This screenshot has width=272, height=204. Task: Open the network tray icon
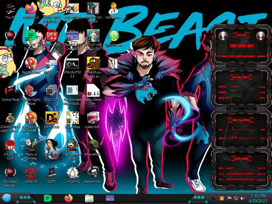[236, 198]
